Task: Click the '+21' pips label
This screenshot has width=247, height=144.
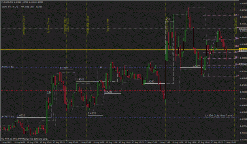Action: click(49, 92)
